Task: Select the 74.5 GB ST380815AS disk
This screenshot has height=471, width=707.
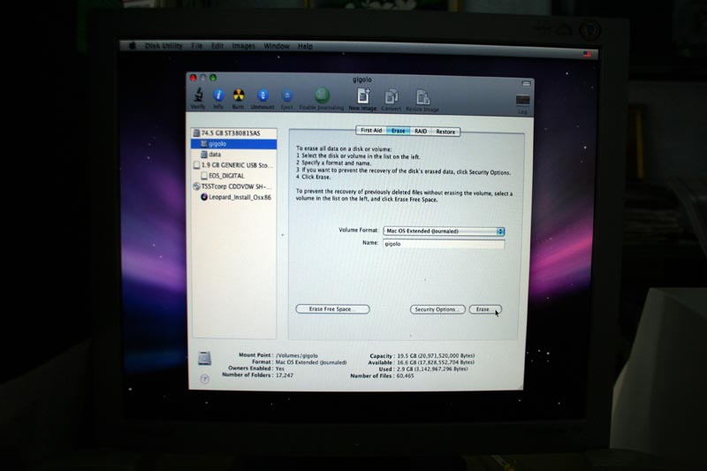Action: tap(234, 133)
